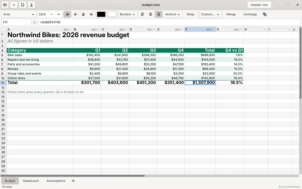Toggle strikethrough formatting
The height and width of the screenshot is (189, 302).
point(91,14)
